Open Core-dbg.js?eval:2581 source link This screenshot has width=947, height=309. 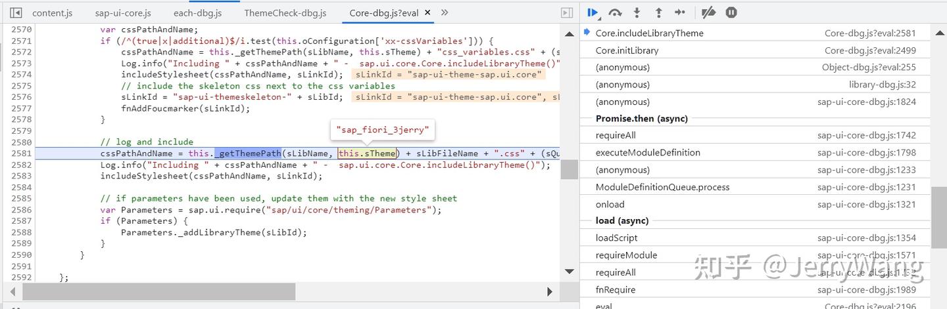[870, 33]
